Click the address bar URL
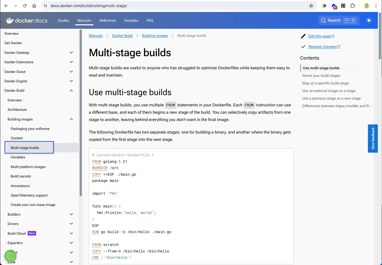The height and width of the screenshot is (265, 382). [89, 6]
